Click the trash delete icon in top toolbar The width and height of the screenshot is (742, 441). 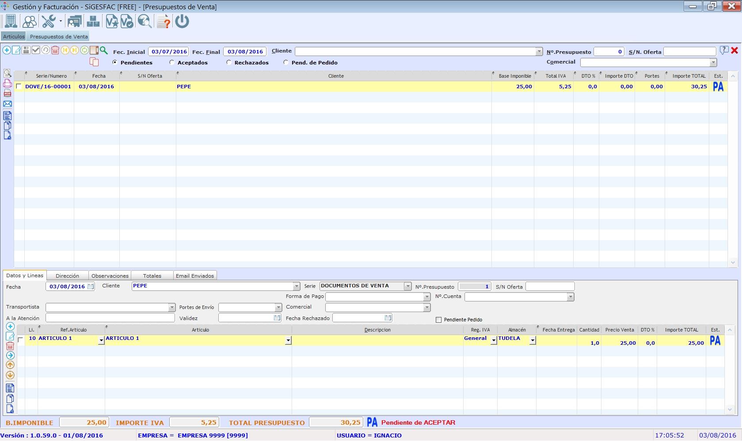[55, 50]
